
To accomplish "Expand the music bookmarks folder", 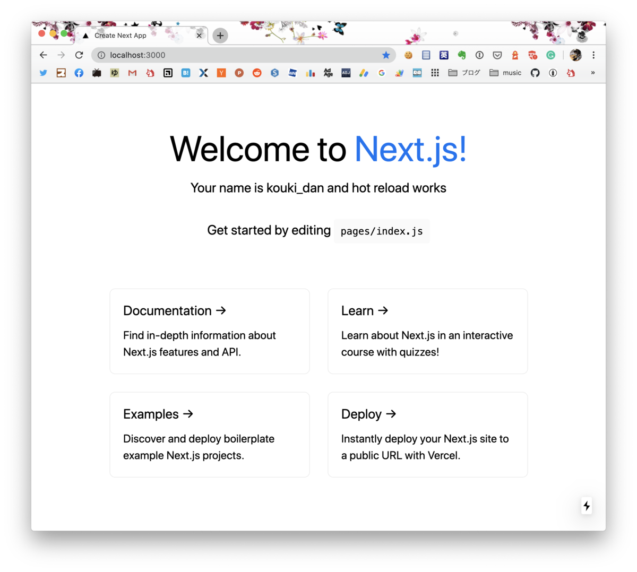I will pos(505,73).
